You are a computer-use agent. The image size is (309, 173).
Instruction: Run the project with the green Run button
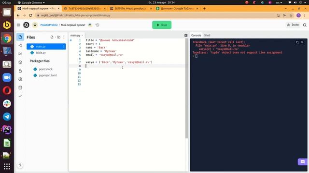pyautogui.click(x=162, y=25)
